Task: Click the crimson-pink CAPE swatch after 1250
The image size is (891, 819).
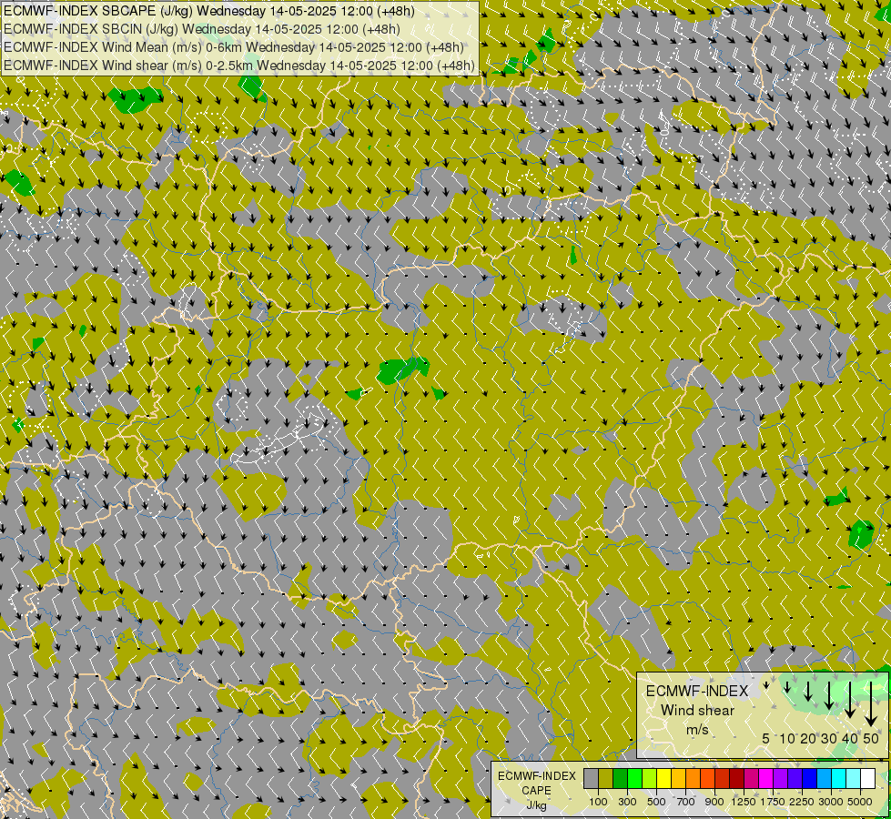Action: tap(751, 778)
